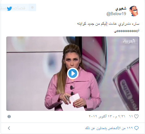Click the speech bubble reply icon
This screenshot has width=145, height=134.
coord(136,128)
